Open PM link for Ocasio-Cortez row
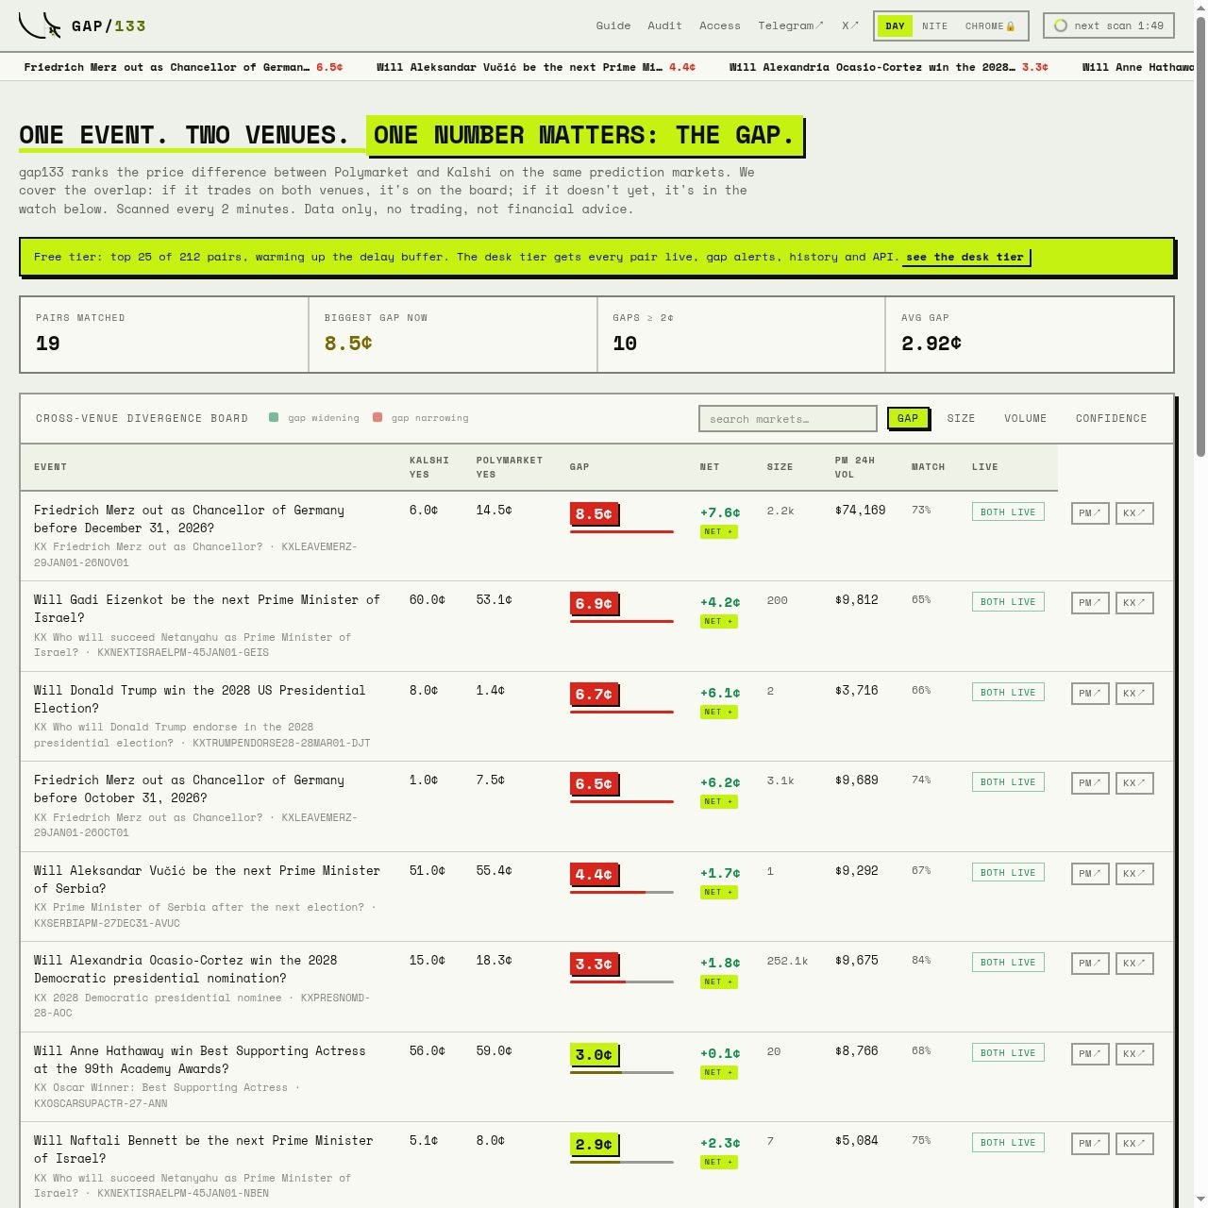This screenshot has width=1208, height=1208. tap(1090, 964)
